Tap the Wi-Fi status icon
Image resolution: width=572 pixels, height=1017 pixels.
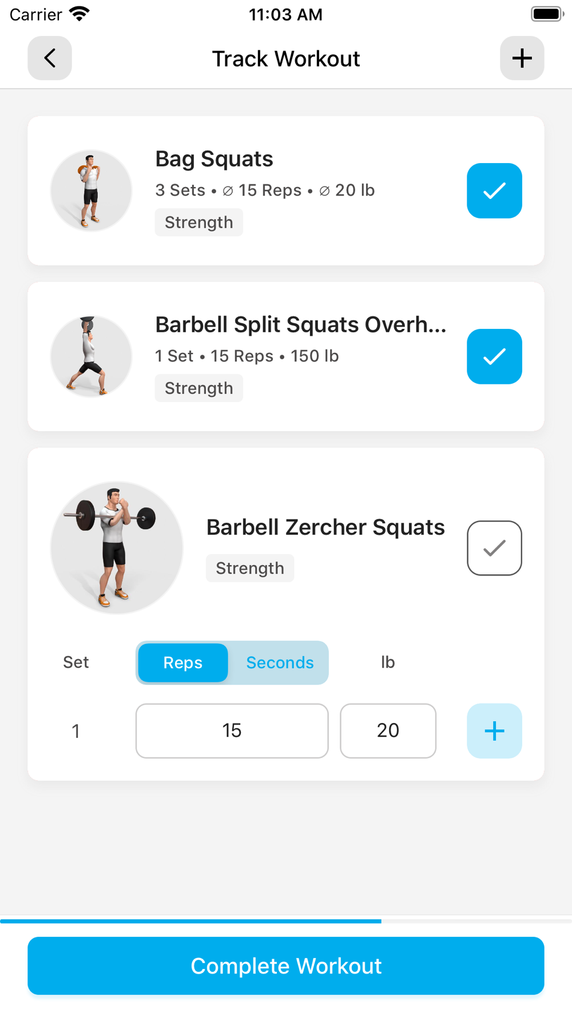click(x=80, y=14)
